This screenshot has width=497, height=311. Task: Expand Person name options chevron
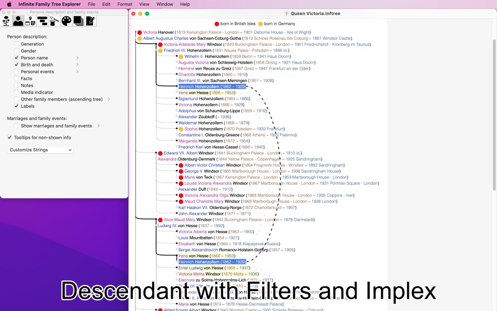pos(77,58)
